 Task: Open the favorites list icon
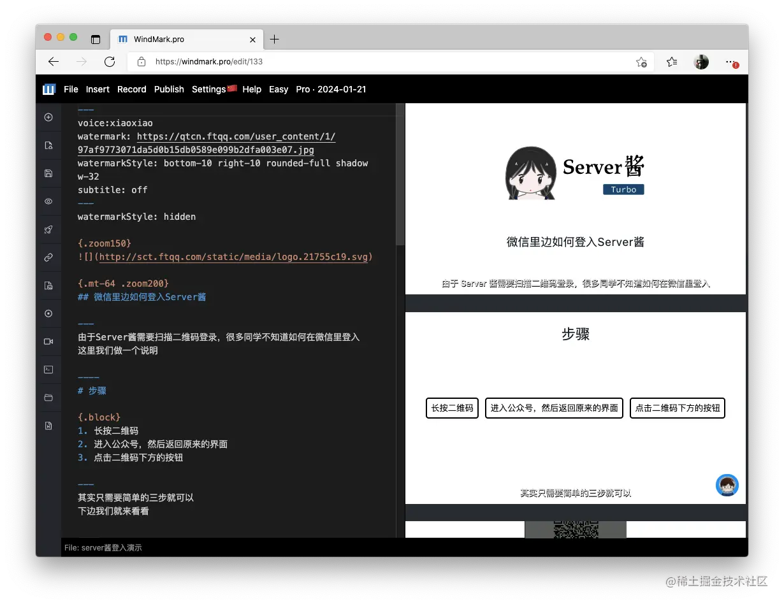tap(672, 62)
